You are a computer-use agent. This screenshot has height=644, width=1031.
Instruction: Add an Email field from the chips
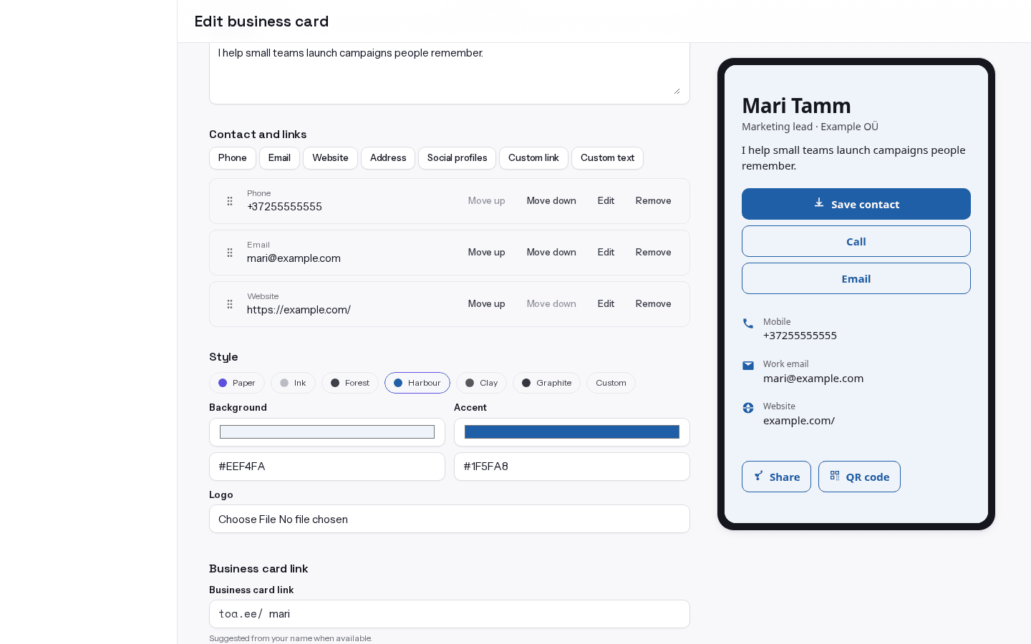pyautogui.click(x=279, y=158)
